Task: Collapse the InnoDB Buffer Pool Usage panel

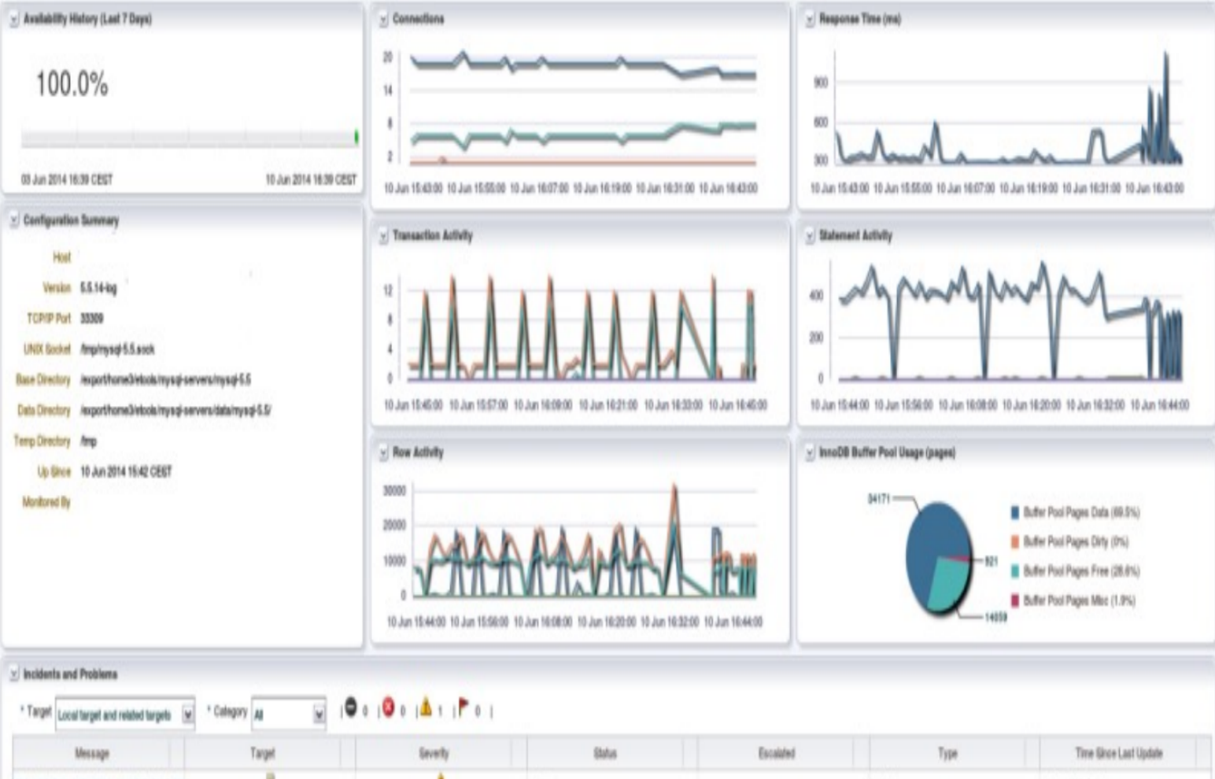Action: coord(810,453)
